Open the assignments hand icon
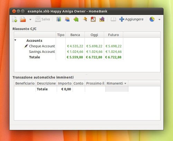This screenshot has height=141, width=173. tap(85, 19)
